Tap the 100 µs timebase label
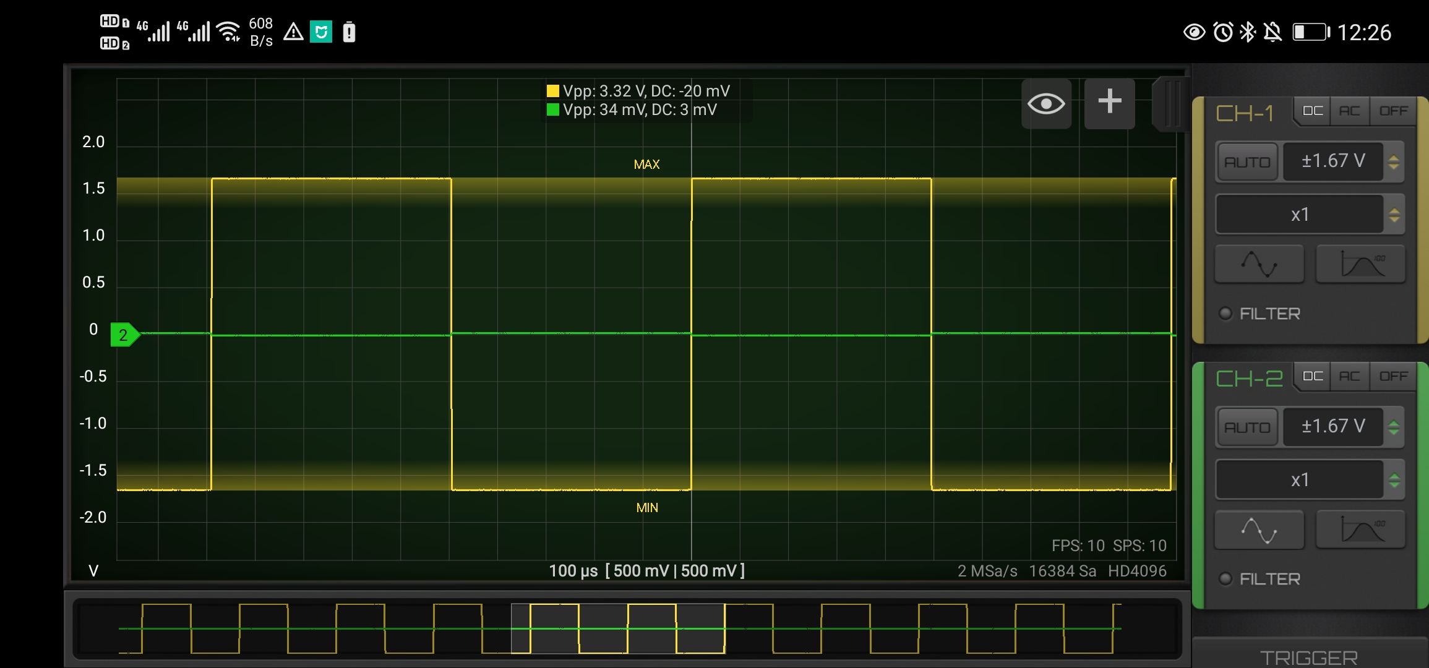 (573, 571)
